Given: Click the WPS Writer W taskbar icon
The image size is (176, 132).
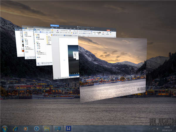Looking at the screenshot, I should point(68,128).
